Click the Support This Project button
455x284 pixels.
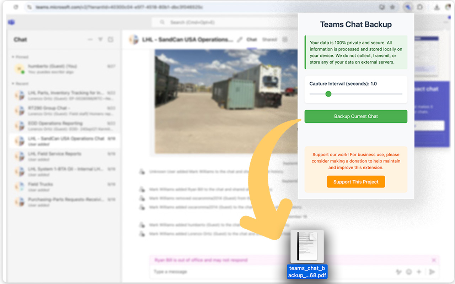(356, 181)
